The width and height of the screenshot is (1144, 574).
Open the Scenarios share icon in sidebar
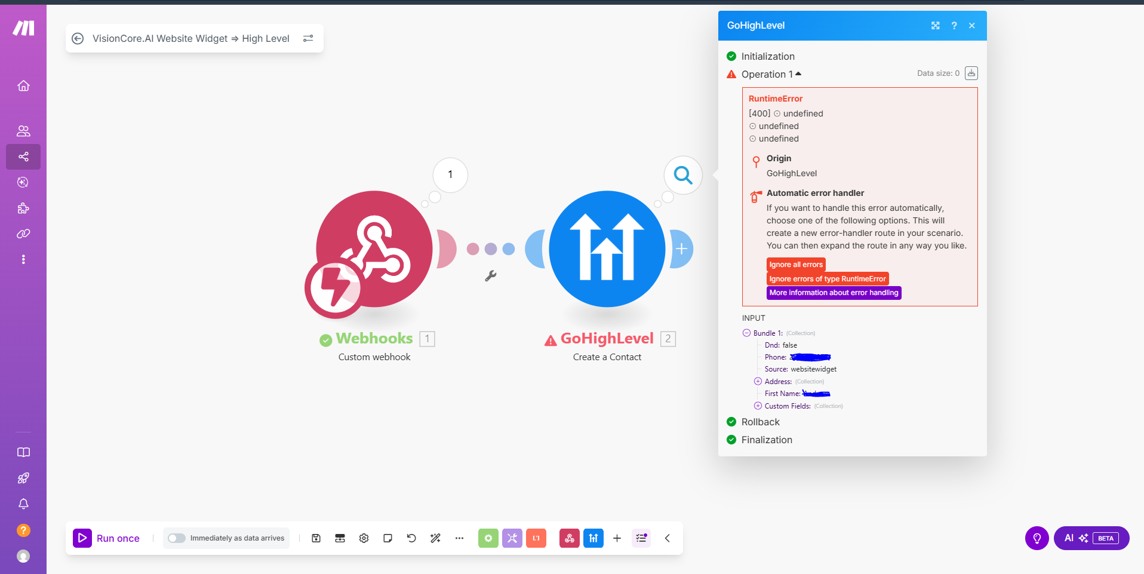pyautogui.click(x=23, y=156)
